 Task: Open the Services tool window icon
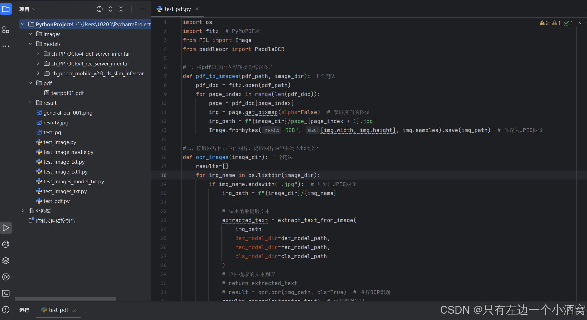[6, 277]
